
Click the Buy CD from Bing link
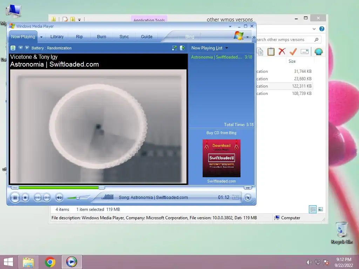[222, 133]
